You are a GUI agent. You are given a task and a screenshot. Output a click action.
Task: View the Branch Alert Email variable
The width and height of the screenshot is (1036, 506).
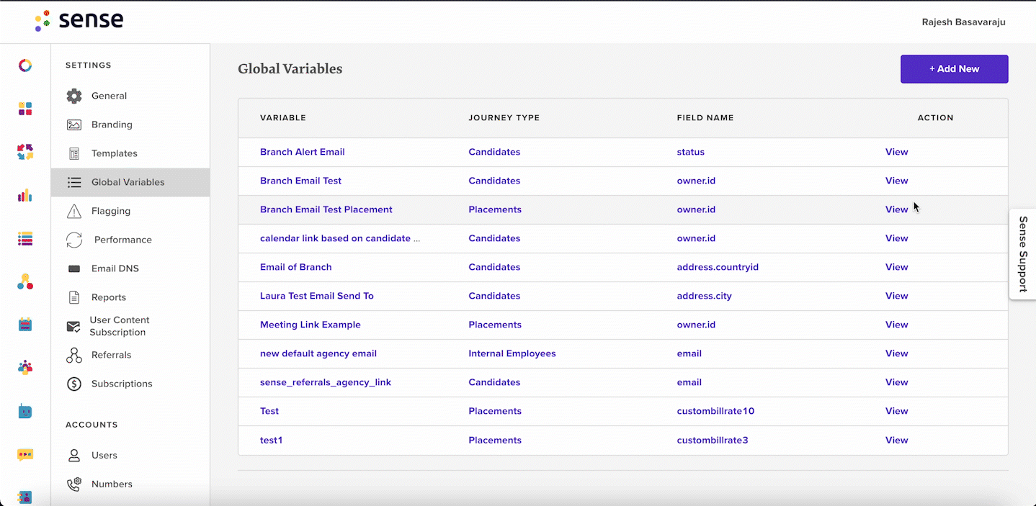click(896, 152)
